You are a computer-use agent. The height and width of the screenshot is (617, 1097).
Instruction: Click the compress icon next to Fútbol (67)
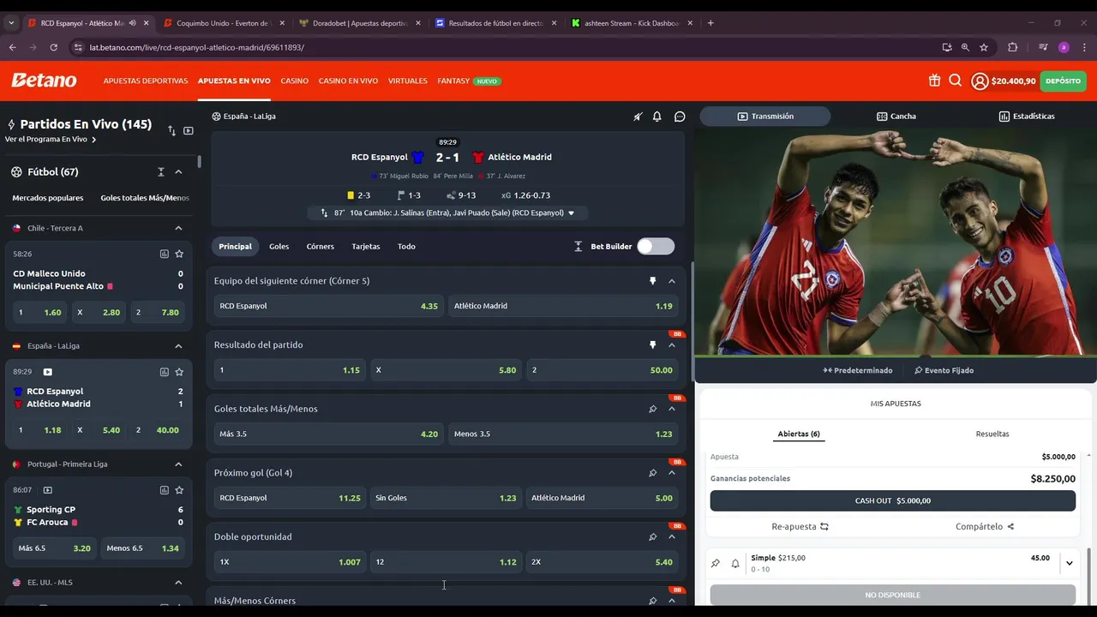point(160,172)
